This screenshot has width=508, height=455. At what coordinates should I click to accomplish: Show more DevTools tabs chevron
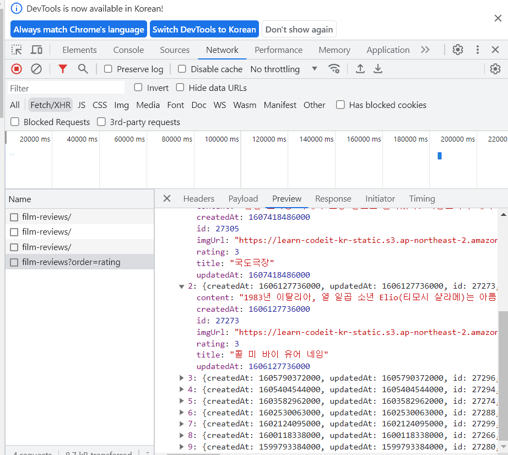click(425, 50)
